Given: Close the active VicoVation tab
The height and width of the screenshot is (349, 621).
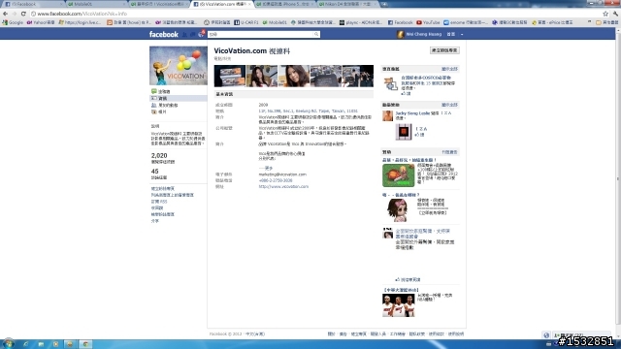Looking at the screenshot, I should coord(249,4).
